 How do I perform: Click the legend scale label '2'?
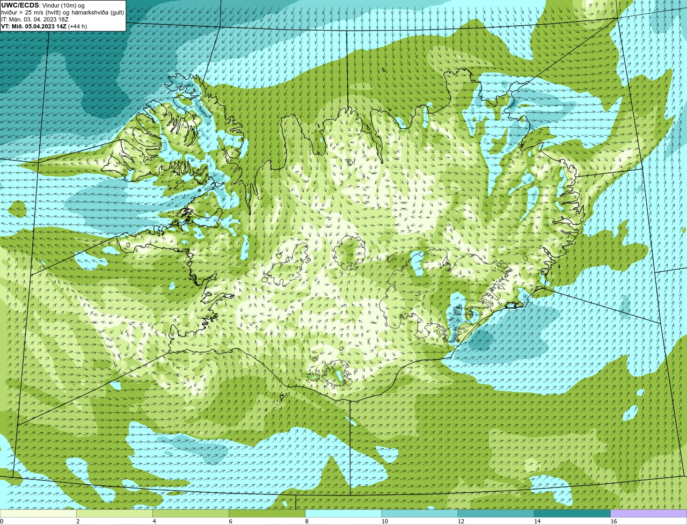point(78,521)
